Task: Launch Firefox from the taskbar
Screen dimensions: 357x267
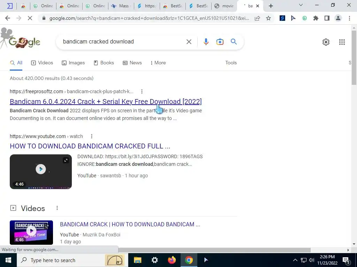Action: (x=172, y=260)
